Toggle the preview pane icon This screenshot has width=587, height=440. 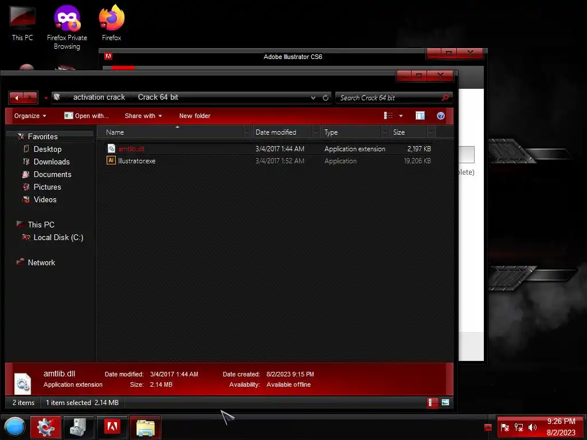pyautogui.click(x=420, y=116)
